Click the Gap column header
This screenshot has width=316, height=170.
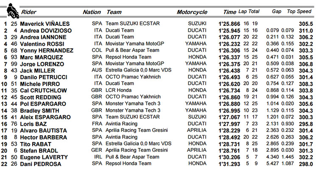277,11
